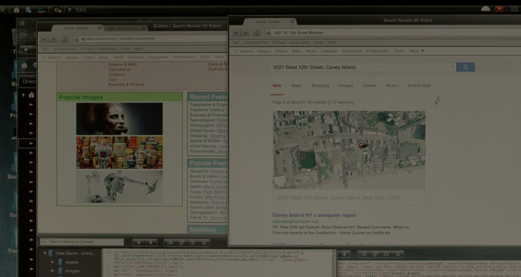The height and width of the screenshot is (277, 521).
Task: Open Documents in the front window nav bar
Action: pos(352,51)
